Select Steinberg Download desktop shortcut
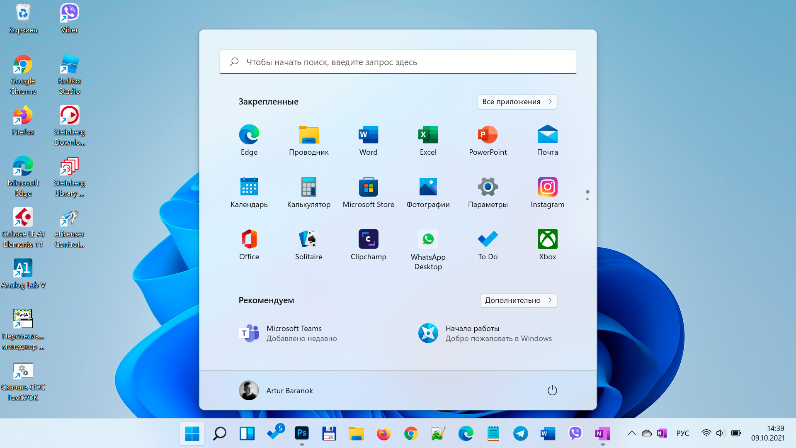 pos(69,126)
